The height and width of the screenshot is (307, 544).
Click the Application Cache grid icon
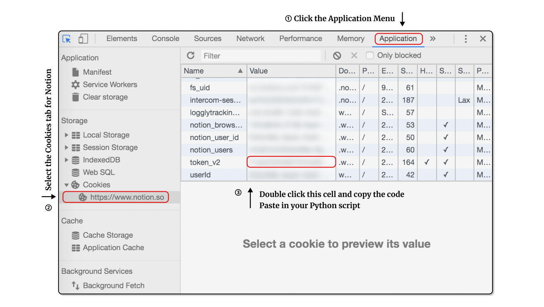pyautogui.click(x=76, y=248)
